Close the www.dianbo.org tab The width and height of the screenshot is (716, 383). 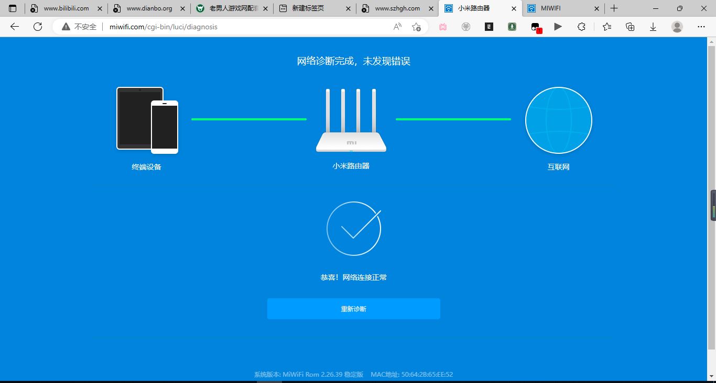coord(182,8)
